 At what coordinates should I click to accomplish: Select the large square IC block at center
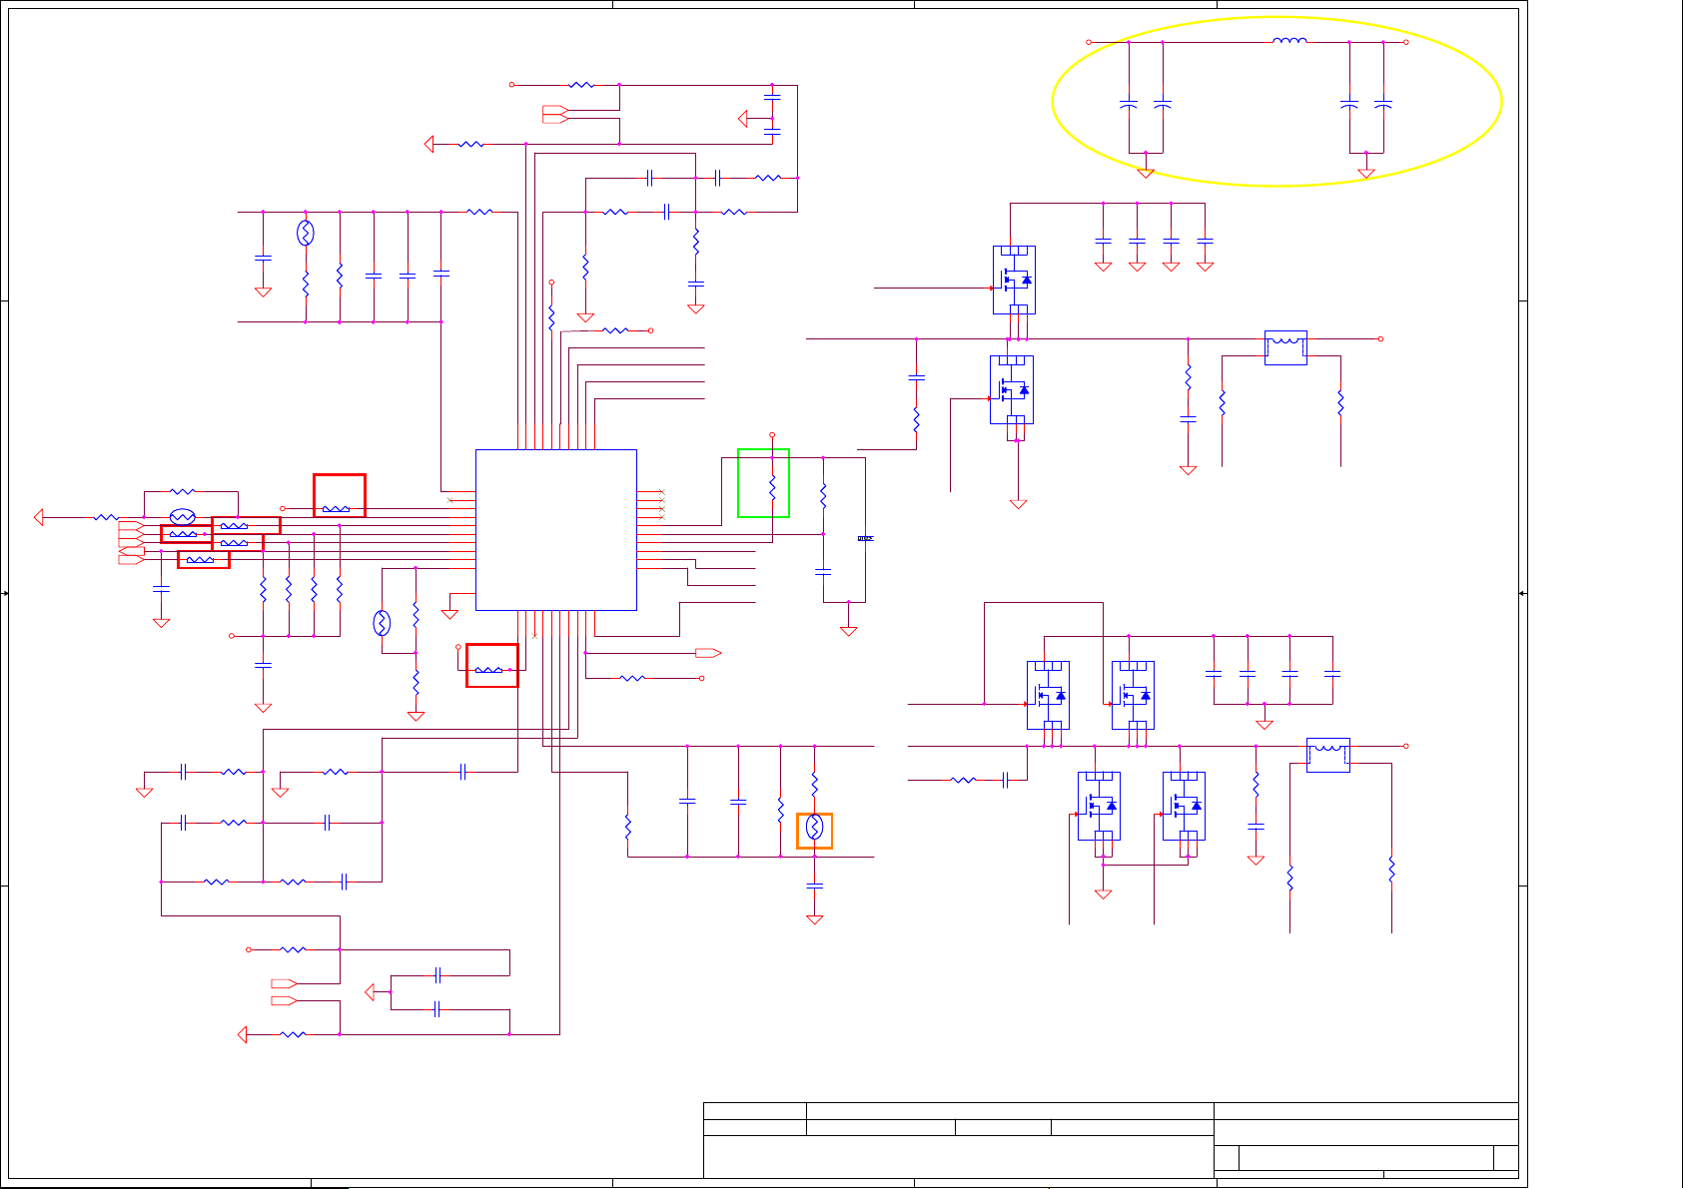(556, 530)
